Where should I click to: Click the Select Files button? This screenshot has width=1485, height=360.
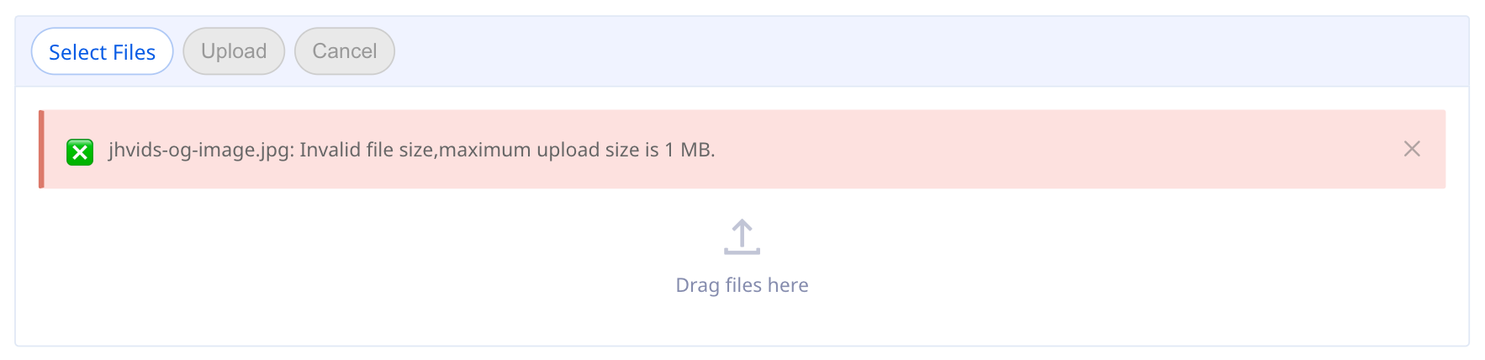(x=102, y=52)
